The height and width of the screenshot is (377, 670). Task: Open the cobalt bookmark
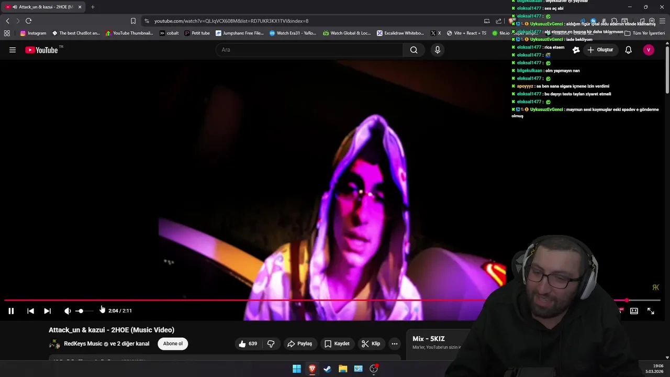point(169,33)
